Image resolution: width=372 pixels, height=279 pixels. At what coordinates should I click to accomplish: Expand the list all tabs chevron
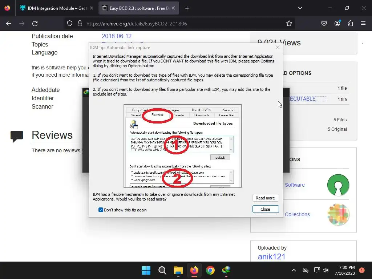[x=300, y=8]
